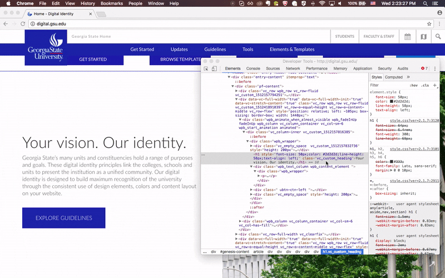Image resolution: width=445 pixels, height=278 pixels.
Task: Activate the DevTools inspect element picker
Action: (206, 68)
